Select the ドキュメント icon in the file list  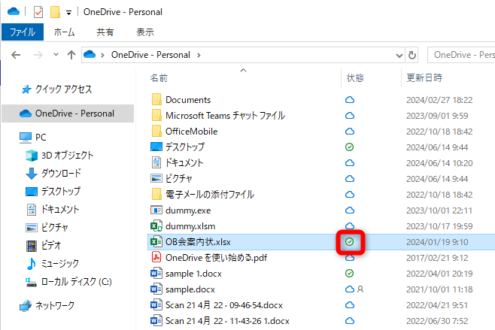pos(156,162)
